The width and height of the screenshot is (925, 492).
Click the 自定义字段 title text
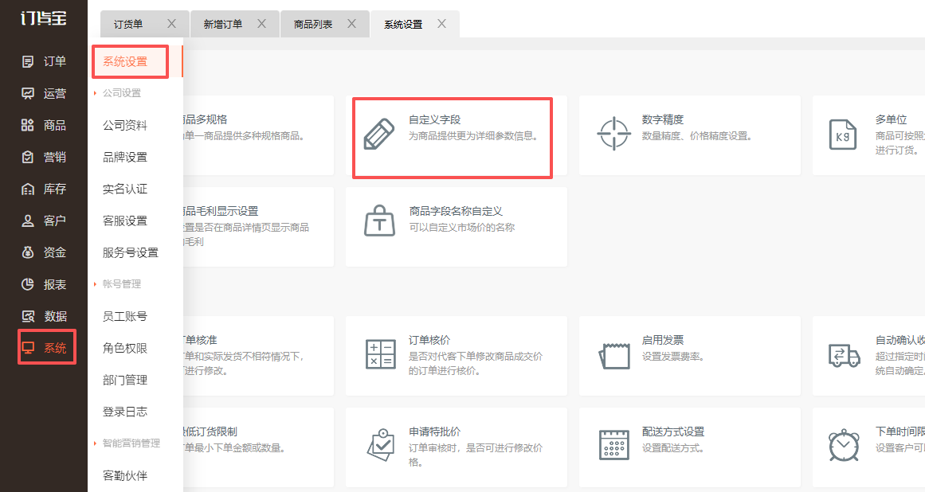click(x=435, y=119)
